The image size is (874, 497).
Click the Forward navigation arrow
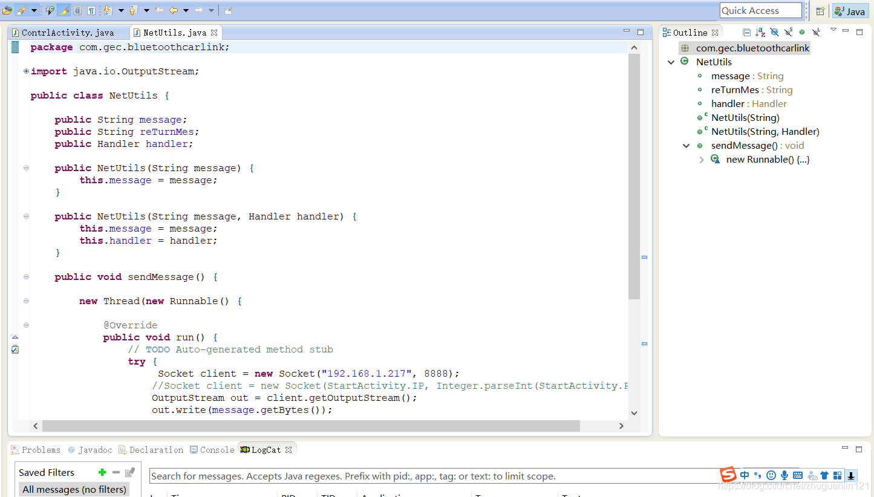pos(198,10)
